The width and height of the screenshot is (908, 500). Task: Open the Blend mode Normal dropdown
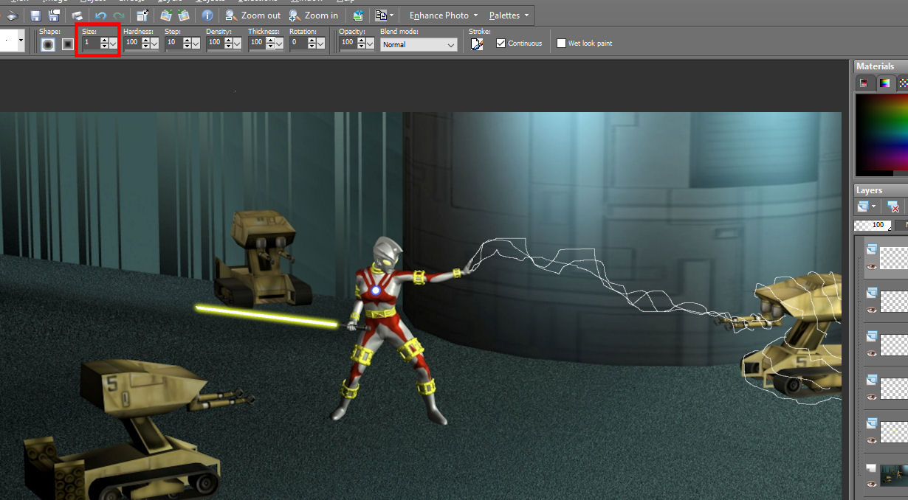[x=419, y=44]
